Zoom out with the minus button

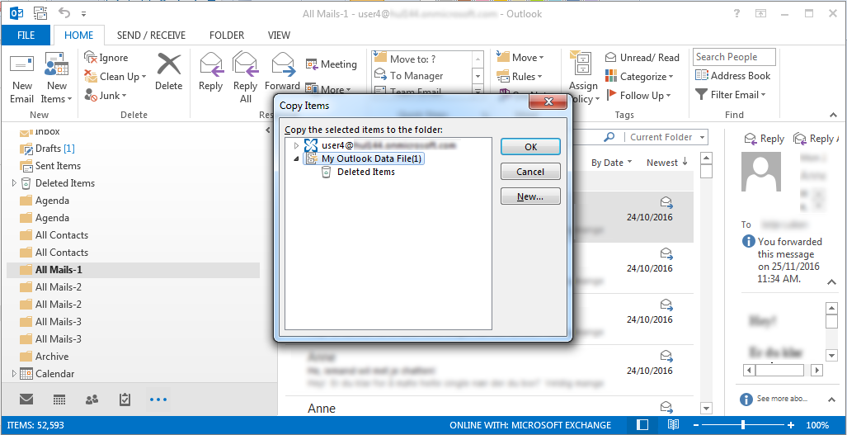click(697, 425)
